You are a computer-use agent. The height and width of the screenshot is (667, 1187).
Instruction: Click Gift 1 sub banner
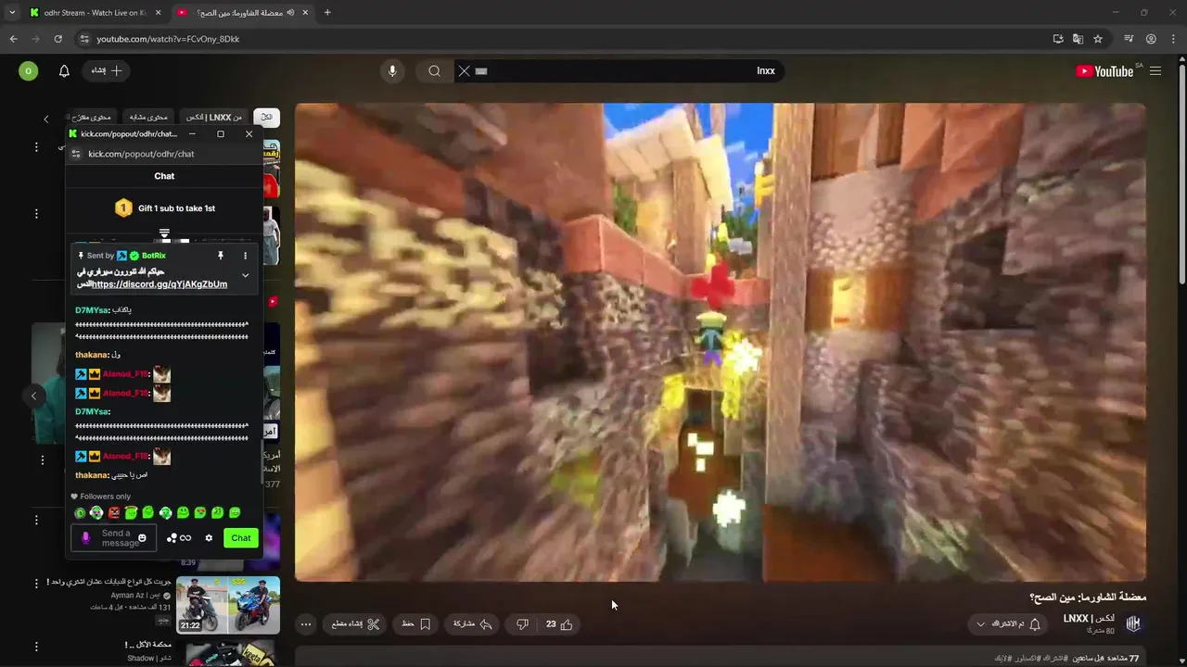[164, 208]
